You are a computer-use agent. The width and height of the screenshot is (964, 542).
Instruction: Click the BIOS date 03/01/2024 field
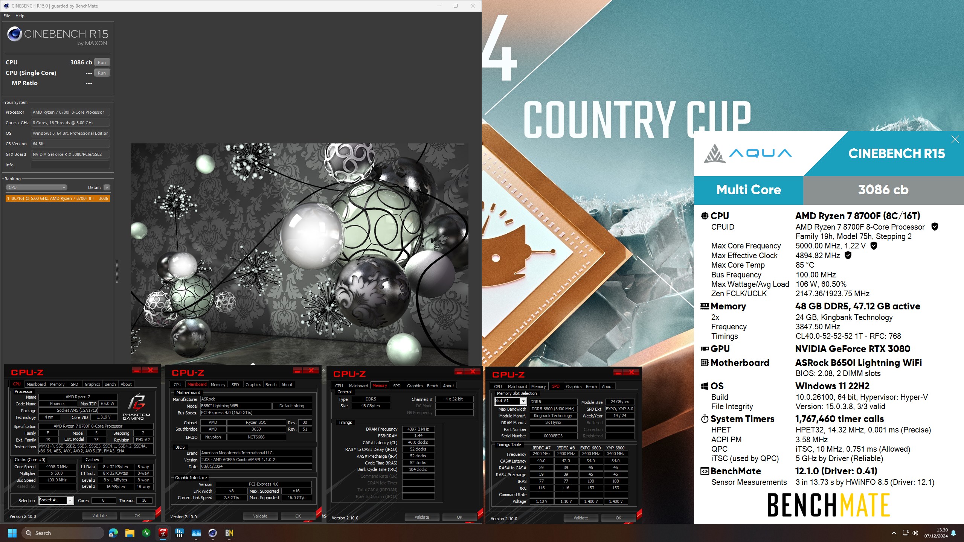click(x=256, y=466)
